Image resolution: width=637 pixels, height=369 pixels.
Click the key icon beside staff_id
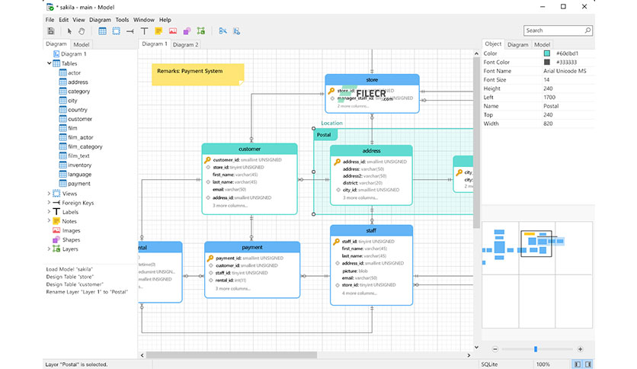click(x=336, y=242)
